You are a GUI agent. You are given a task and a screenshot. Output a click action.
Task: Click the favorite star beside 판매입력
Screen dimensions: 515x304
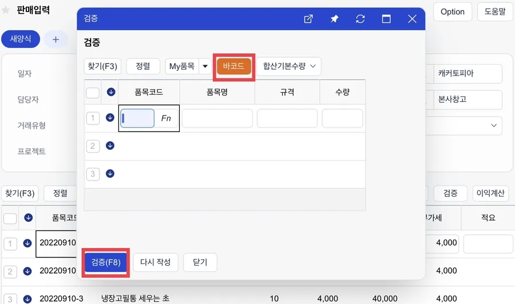click(6, 10)
